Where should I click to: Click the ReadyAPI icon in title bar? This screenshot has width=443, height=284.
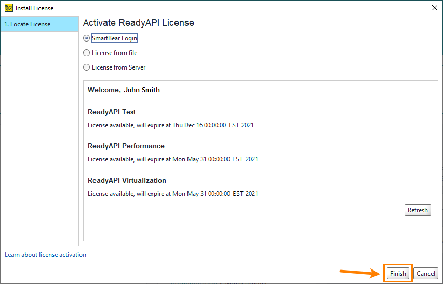8,8
